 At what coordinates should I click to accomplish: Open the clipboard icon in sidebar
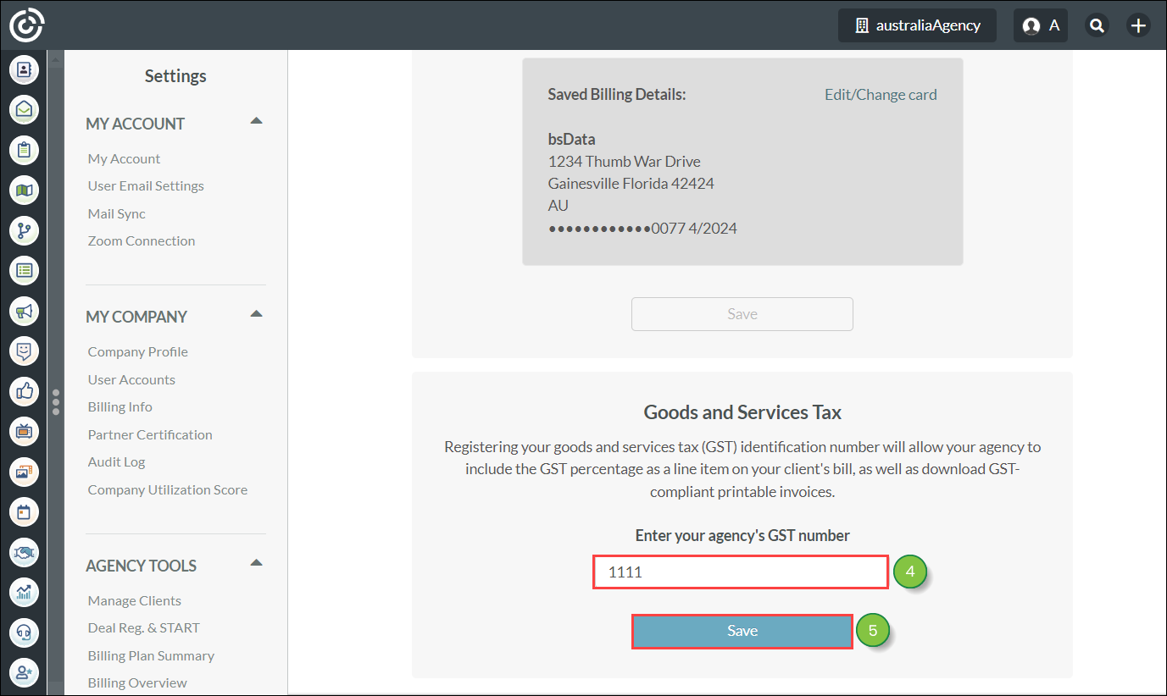coord(25,150)
